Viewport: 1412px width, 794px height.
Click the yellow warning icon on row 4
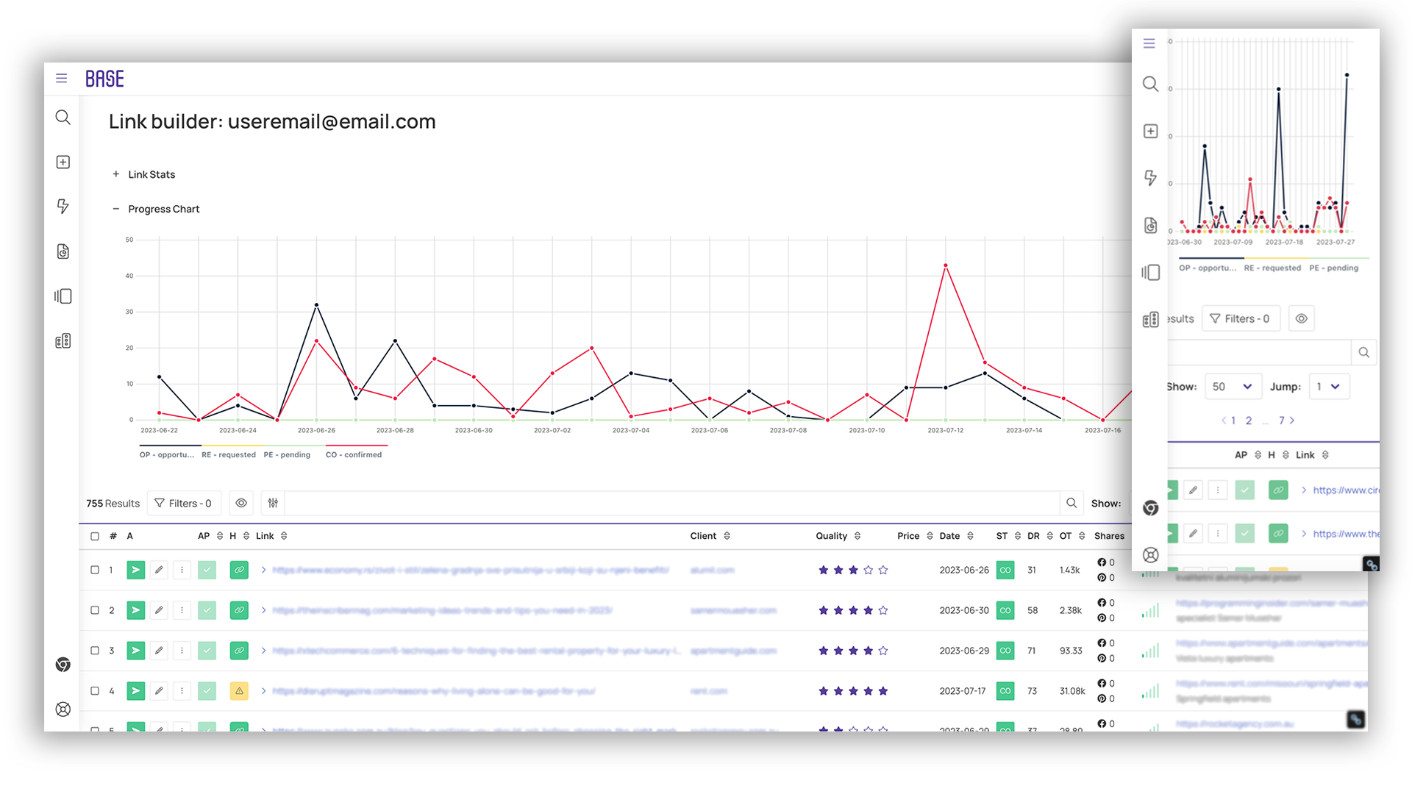(239, 691)
